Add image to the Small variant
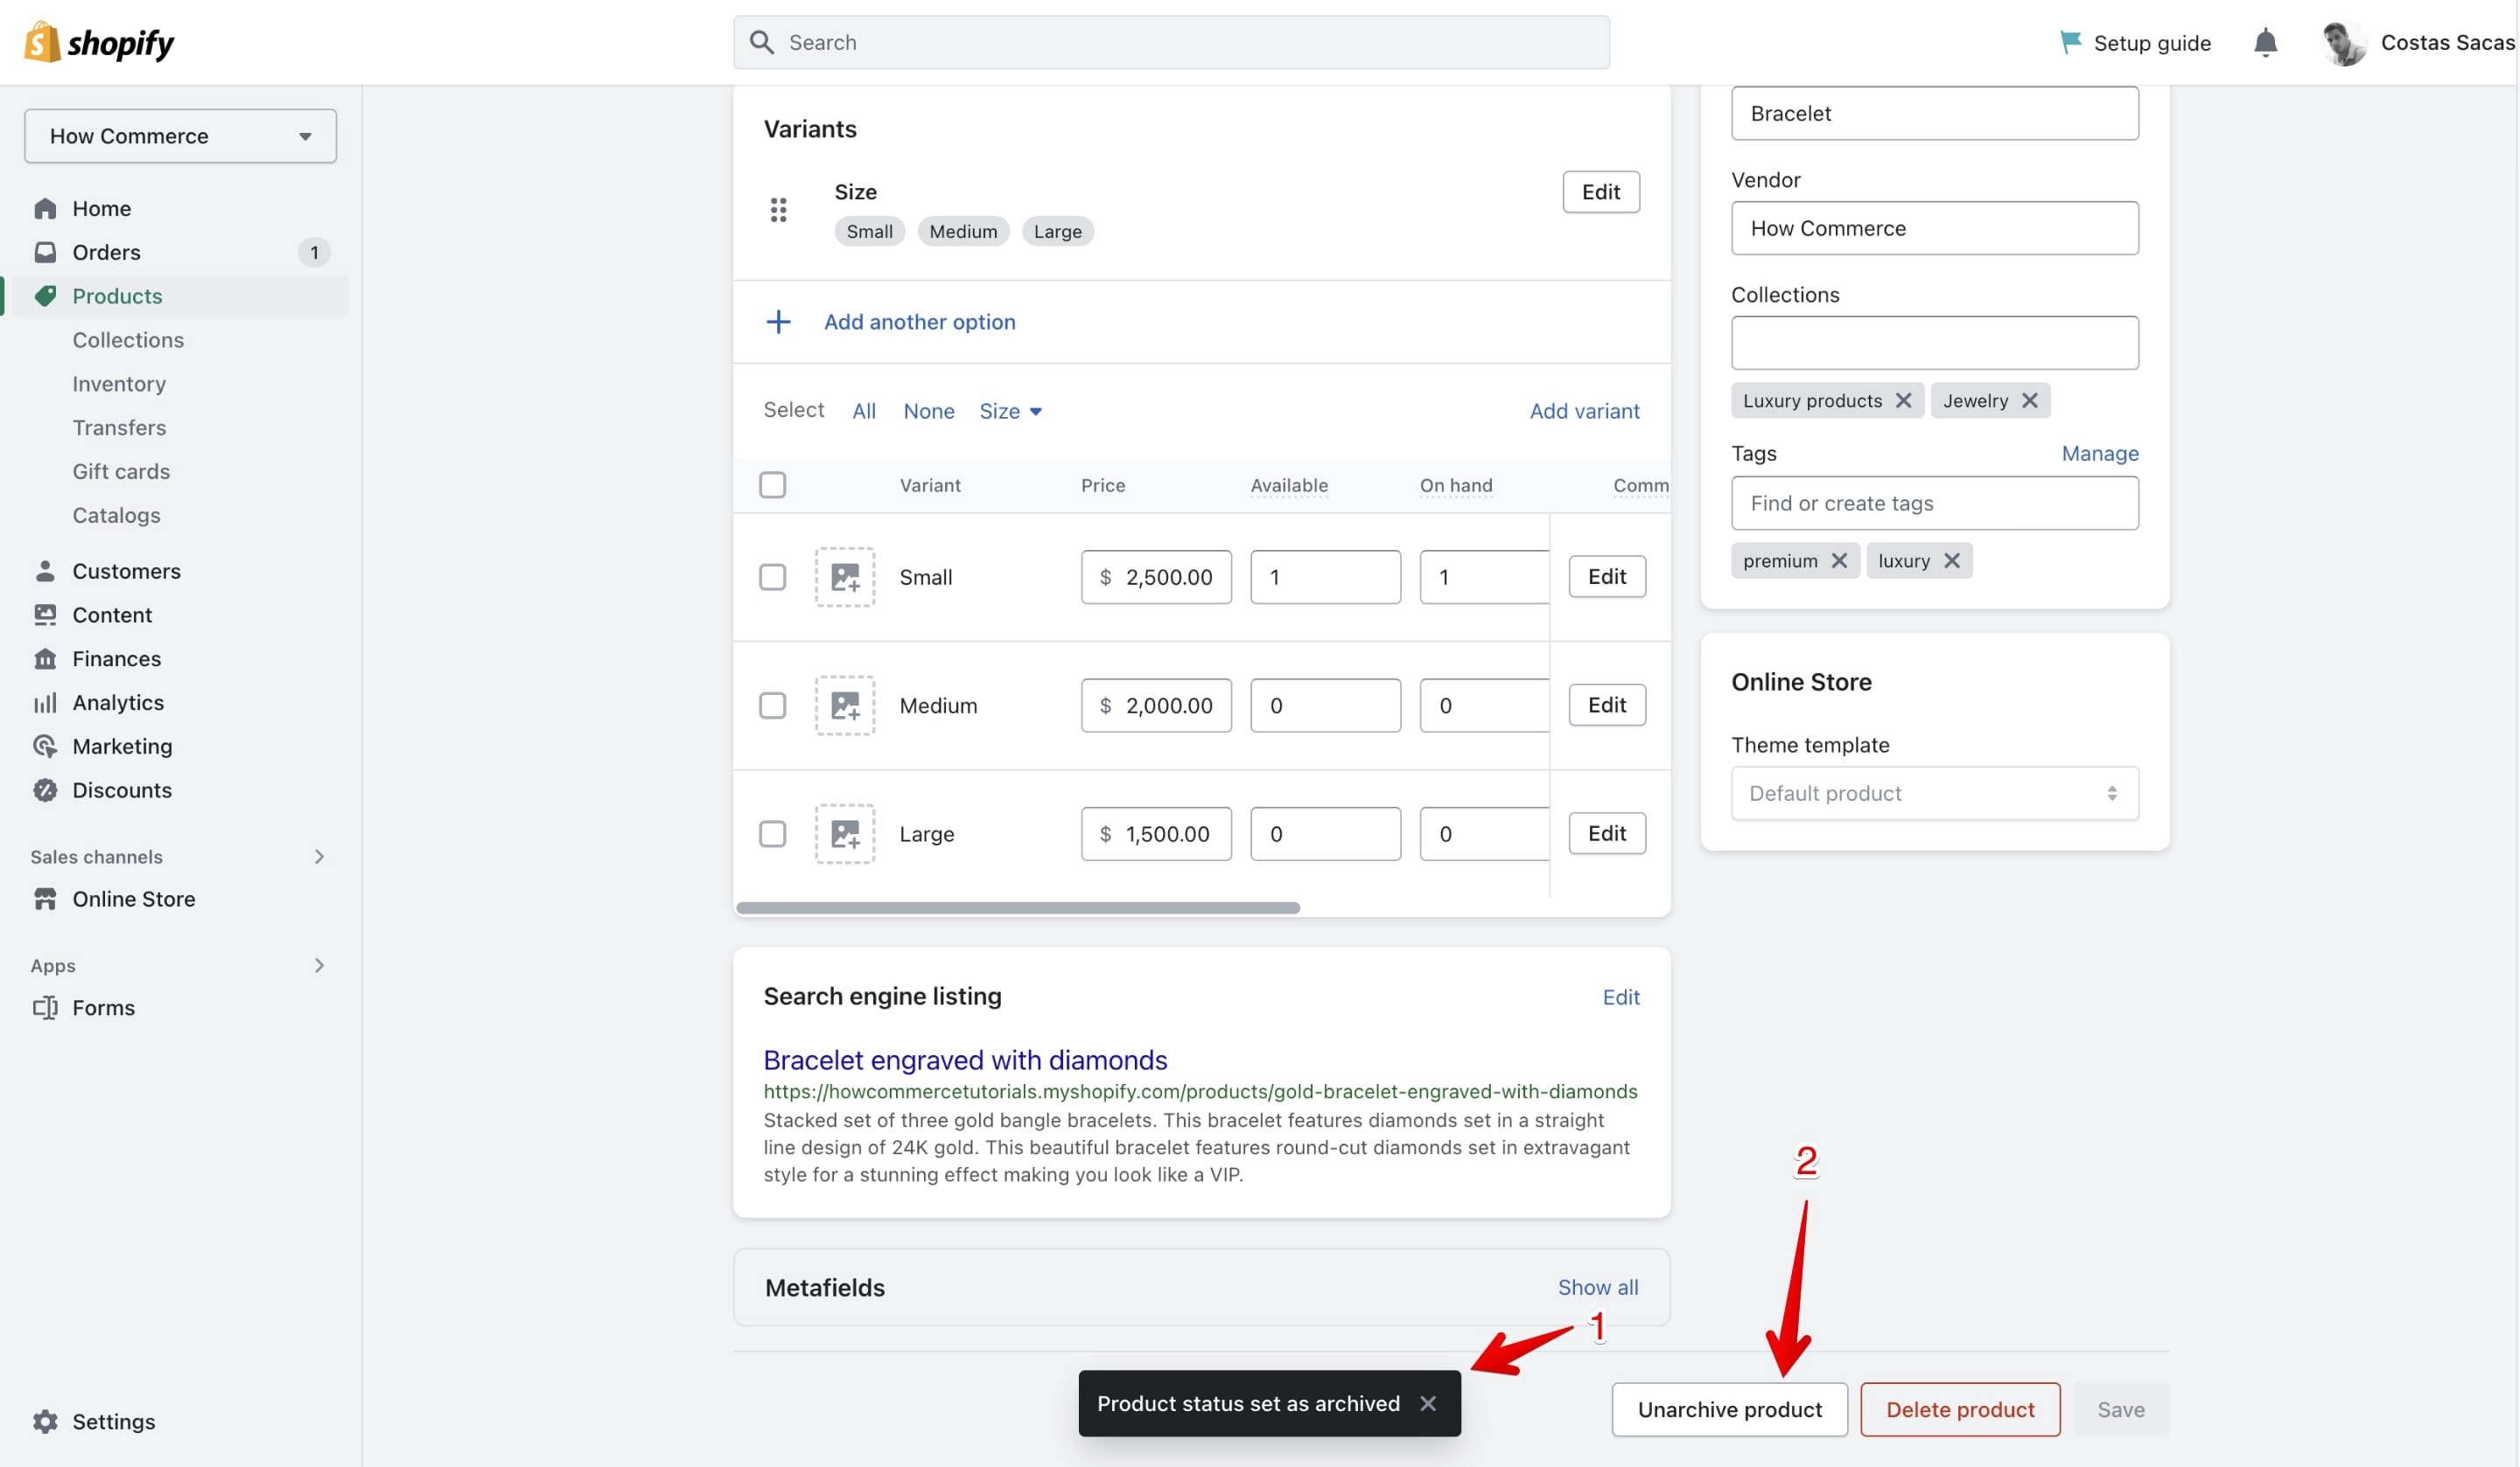This screenshot has height=1467, width=2520. 845,577
